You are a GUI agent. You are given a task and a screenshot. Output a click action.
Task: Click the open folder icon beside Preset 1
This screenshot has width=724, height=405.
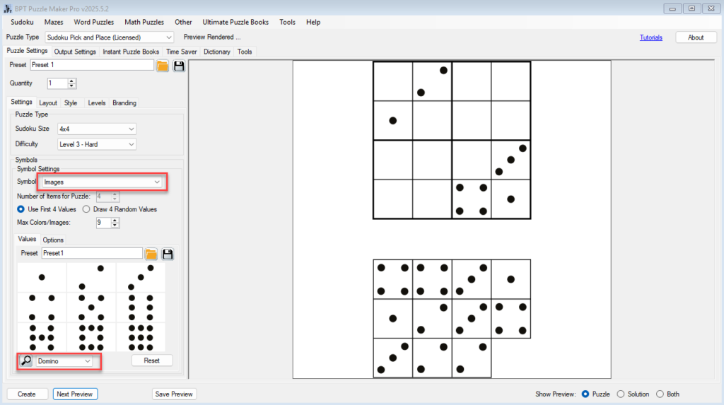coord(163,66)
